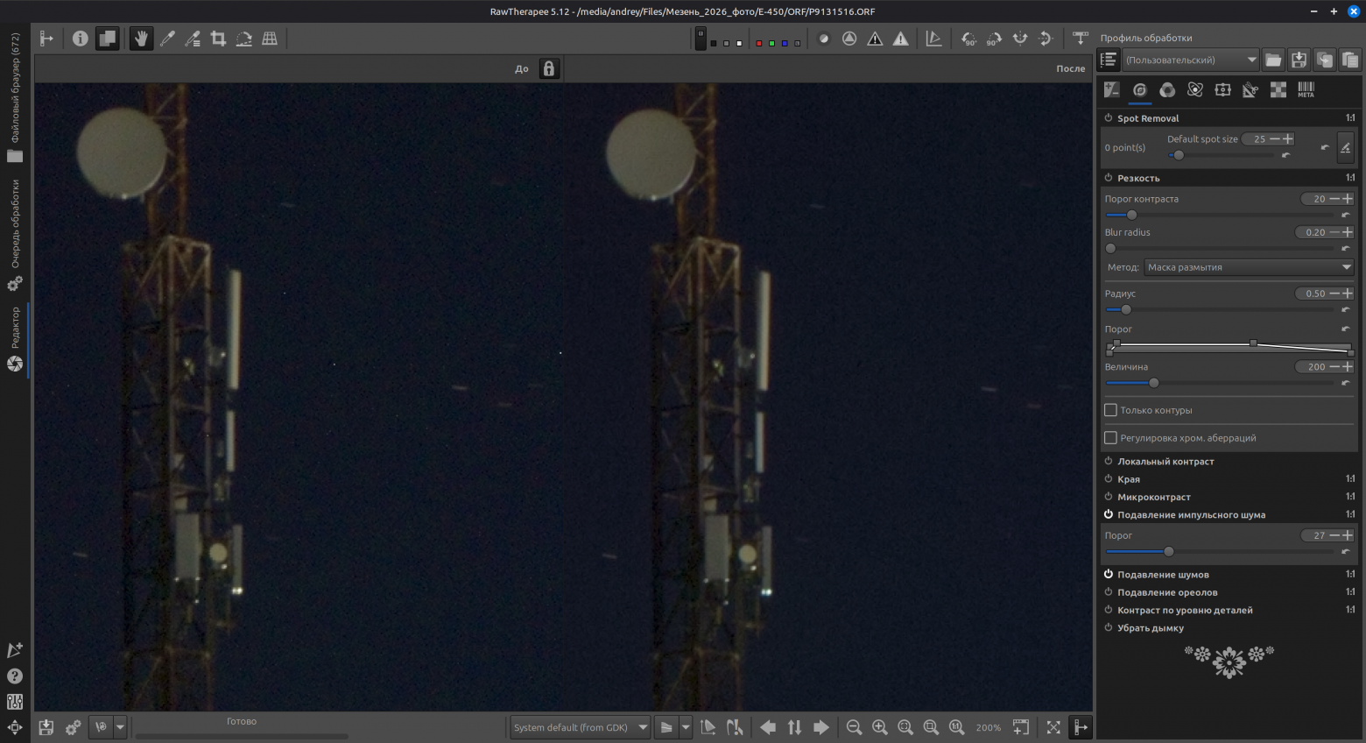The width and height of the screenshot is (1366, 743).
Task: Switch to the Detail tab
Action: click(1139, 89)
